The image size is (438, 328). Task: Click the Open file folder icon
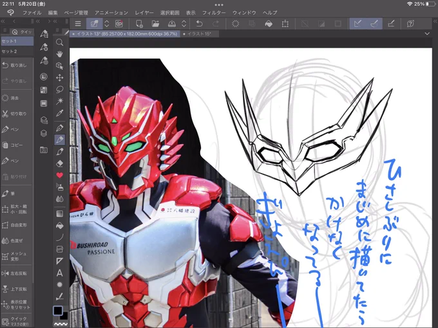pyautogui.click(x=155, y=24)
